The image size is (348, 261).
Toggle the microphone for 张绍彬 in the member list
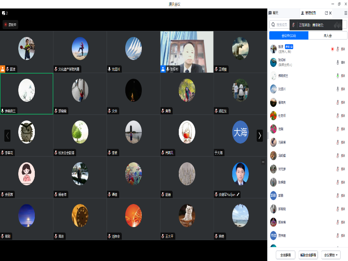coord(337,62)
